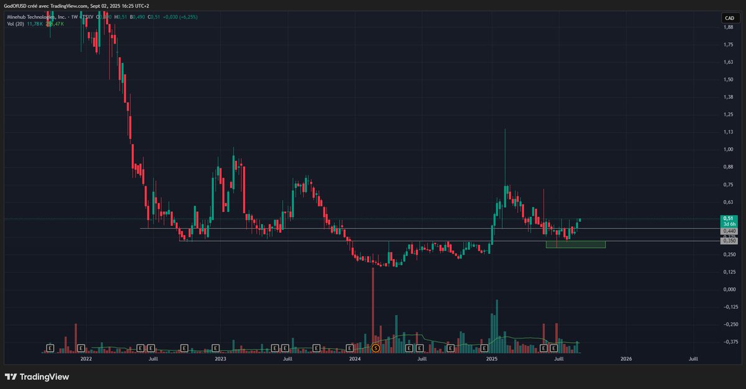Select the green rectangle support zone drawing

pyautogui.click(x=575, y=244)
